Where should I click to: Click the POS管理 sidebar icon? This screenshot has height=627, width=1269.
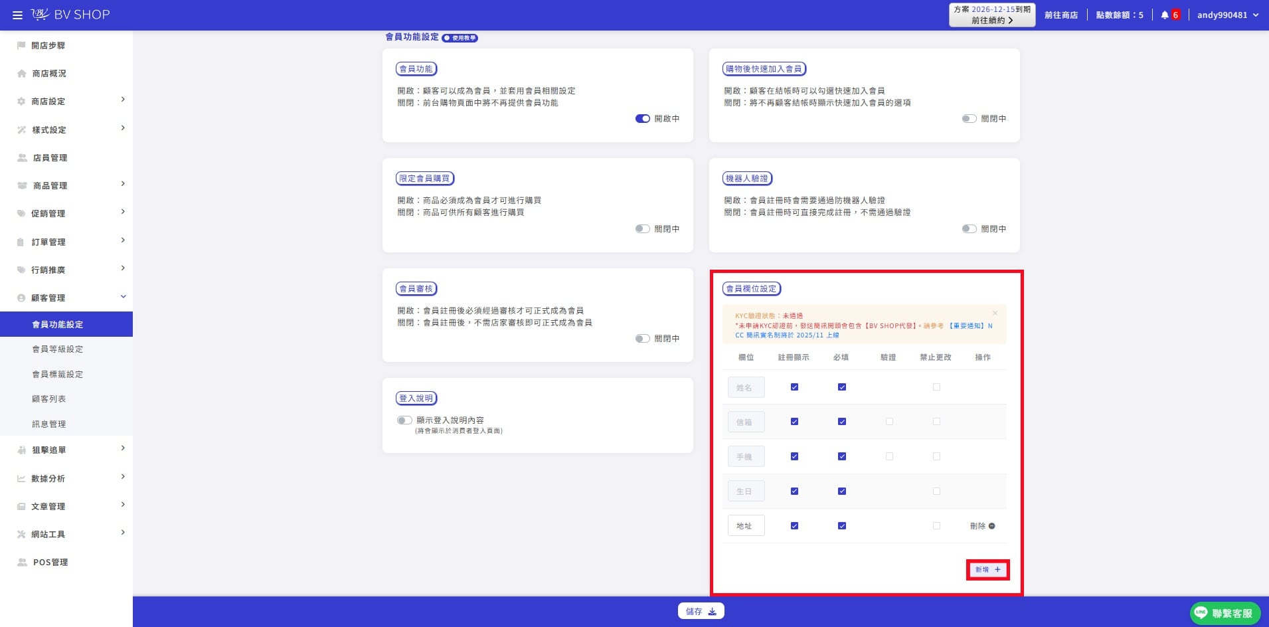[x=22, y=562]
